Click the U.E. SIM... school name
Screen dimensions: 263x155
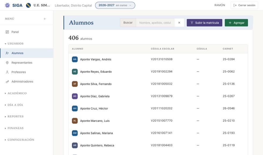point(42,5)
